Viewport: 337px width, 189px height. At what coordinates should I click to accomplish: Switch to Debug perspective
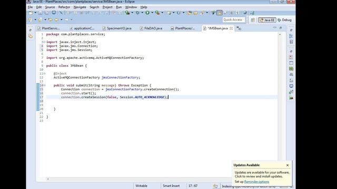point(284,20)
